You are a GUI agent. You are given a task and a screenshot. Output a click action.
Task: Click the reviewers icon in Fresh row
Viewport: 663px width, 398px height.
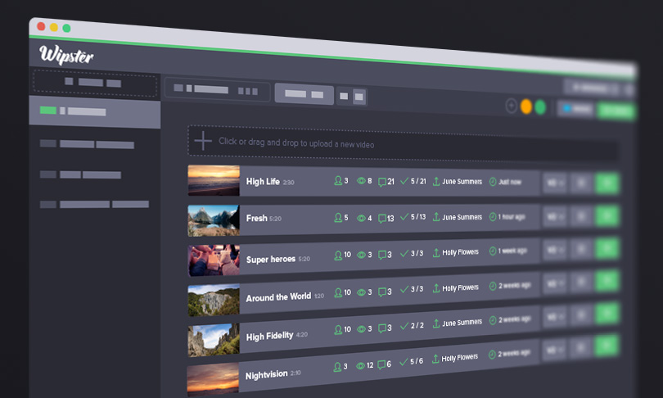338,218
